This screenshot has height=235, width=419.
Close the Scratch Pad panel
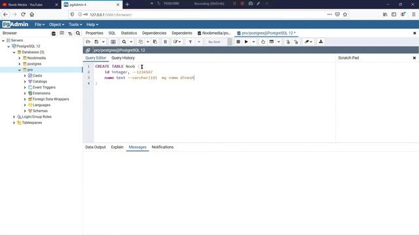pos(414,58)
